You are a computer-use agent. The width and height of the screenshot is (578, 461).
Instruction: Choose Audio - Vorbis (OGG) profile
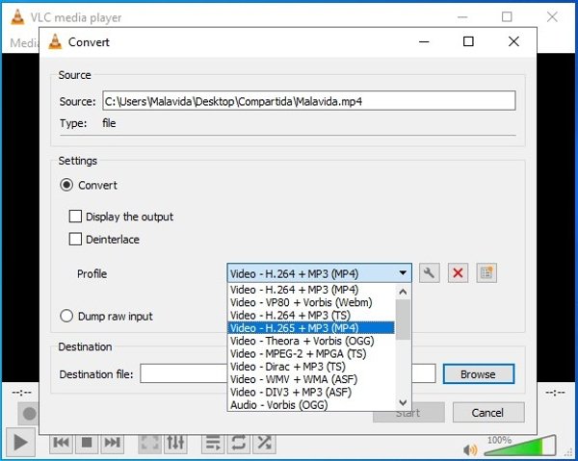[x=311, y=404]
